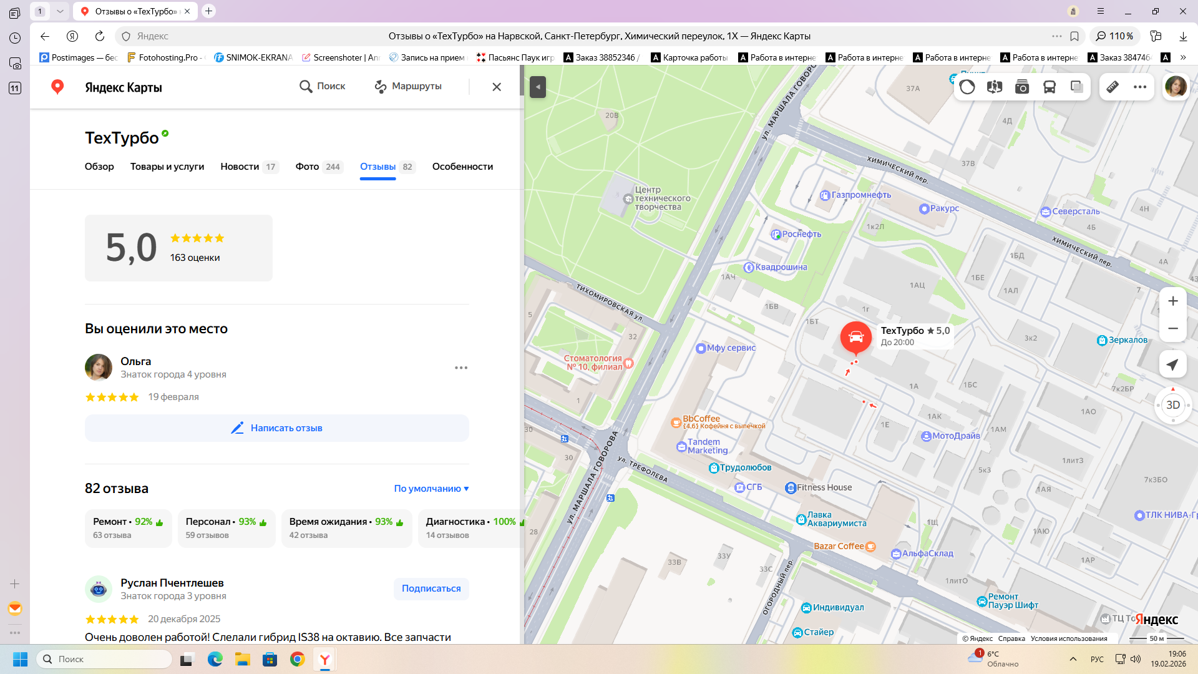This screenshot has width=1198, height=674.
Task: Click the Windows taskbar search field
Action: point(105,659)
